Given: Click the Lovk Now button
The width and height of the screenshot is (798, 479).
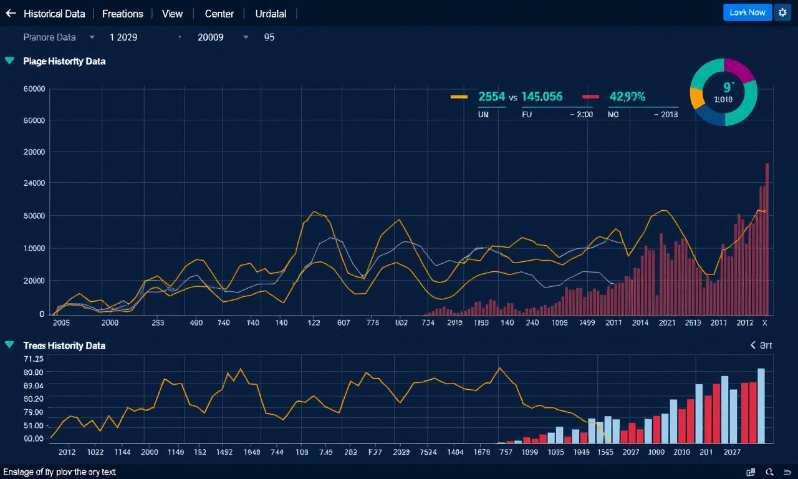Looking at the screenshot, I should (x=747, y=12).
